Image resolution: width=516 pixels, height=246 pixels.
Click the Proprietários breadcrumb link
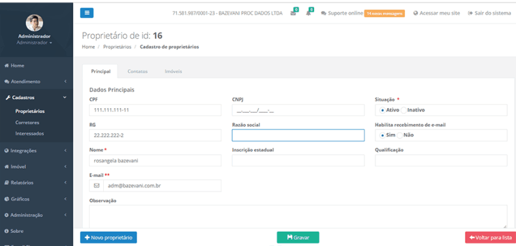(x=117, y=47)
